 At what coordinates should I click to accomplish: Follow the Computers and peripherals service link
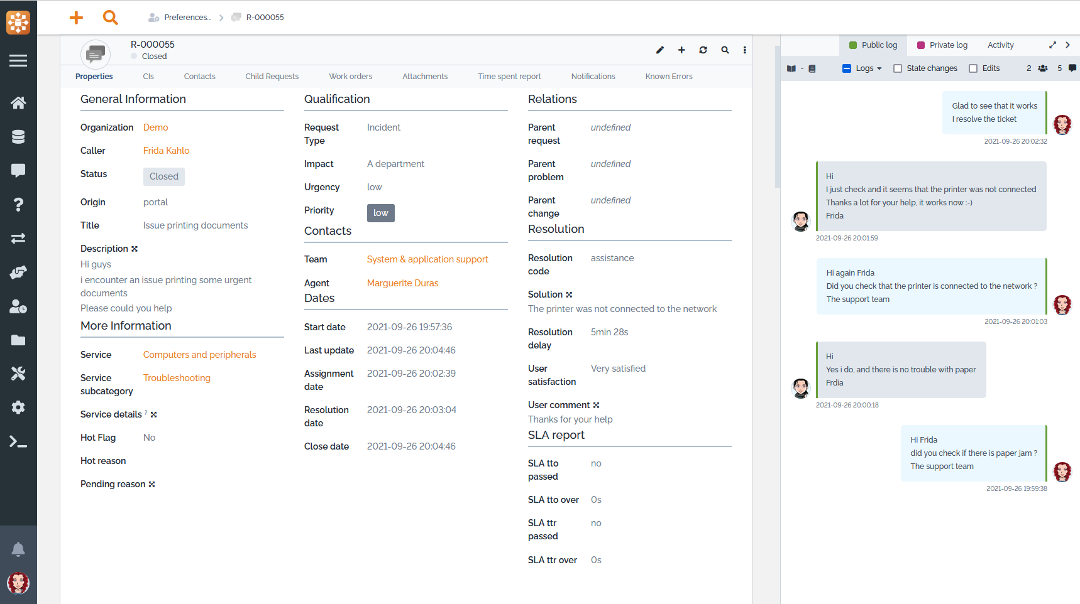(x=199, y=355)
